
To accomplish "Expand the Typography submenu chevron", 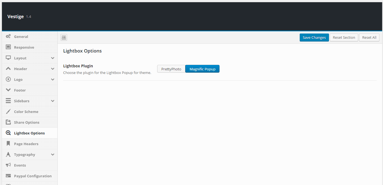I will point(53,154).
